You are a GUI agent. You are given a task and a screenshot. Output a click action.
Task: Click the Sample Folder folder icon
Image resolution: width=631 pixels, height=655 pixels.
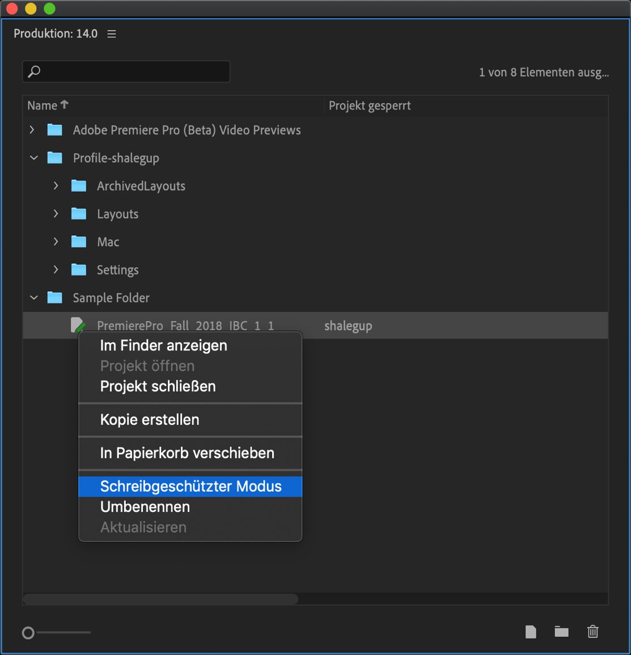pos(55,297)
